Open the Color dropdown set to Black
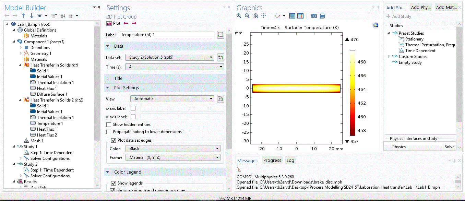The width and height of the screenshot is (465, 201). (173, 149)
